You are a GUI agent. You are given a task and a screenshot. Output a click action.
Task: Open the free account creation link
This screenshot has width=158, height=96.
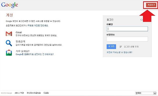pyautogui.click(x=38, y=25)
